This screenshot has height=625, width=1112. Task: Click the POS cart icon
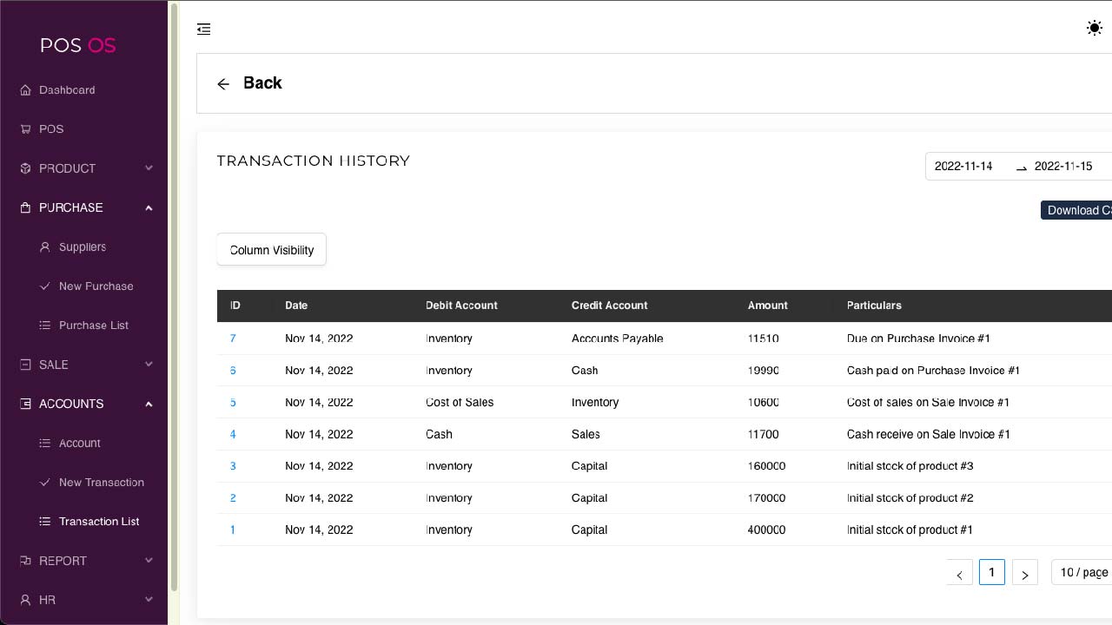click(25, 129)
